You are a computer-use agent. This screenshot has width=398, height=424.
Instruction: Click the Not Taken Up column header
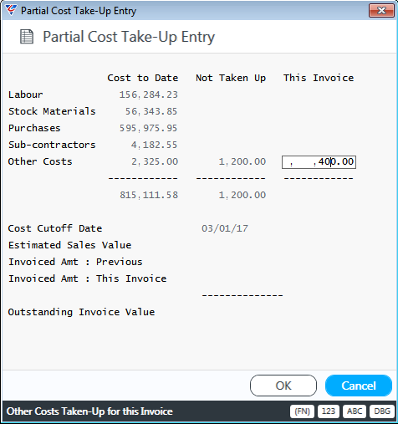231,78
